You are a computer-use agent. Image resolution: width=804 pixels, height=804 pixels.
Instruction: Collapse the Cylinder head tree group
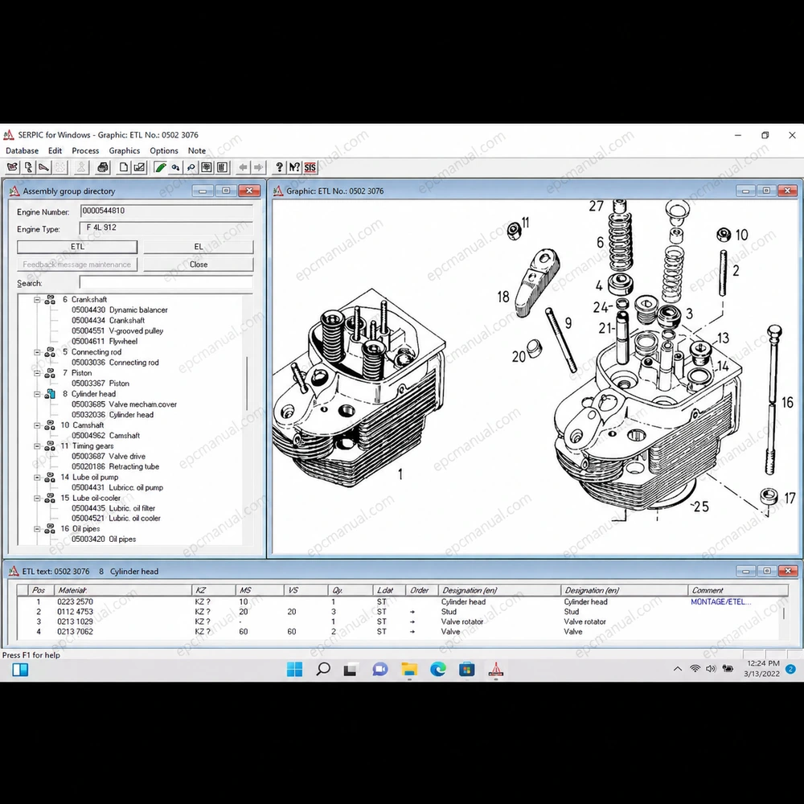(37, 394)
